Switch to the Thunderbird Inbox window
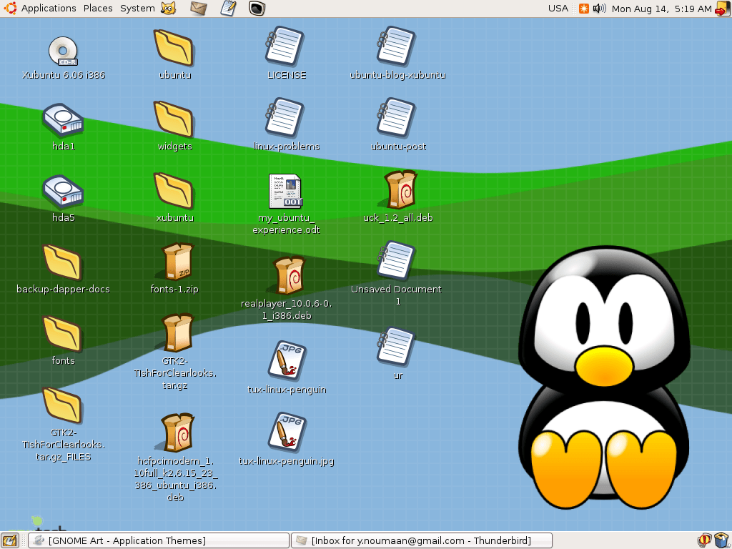The image size is (732, 549). pos(422,540)
